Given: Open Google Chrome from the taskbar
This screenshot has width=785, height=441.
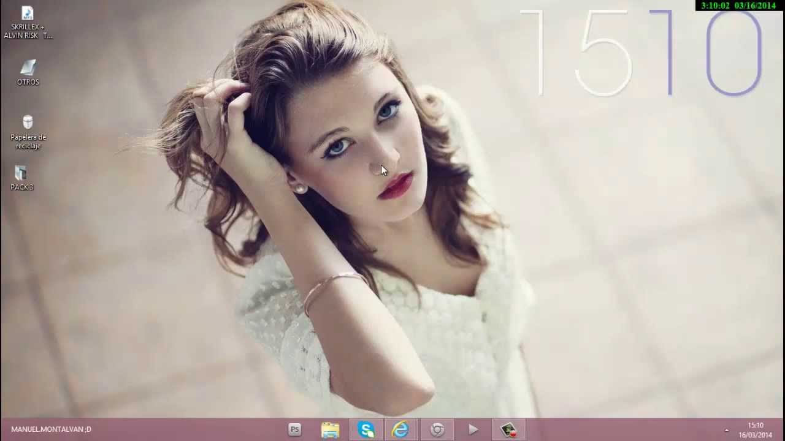Looking at the screenshot, I should click(x=437, y=429).
